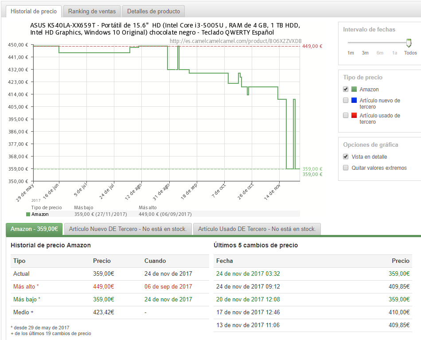
Task: Open Artículo Nuevo DE Tercero tab
Action: [x=128, y=229]
